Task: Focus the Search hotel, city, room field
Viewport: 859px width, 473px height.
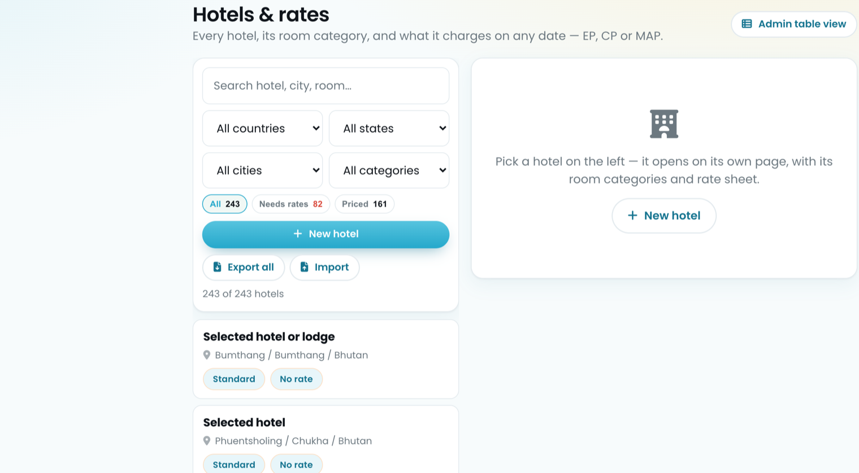Action: pos(326,86)
